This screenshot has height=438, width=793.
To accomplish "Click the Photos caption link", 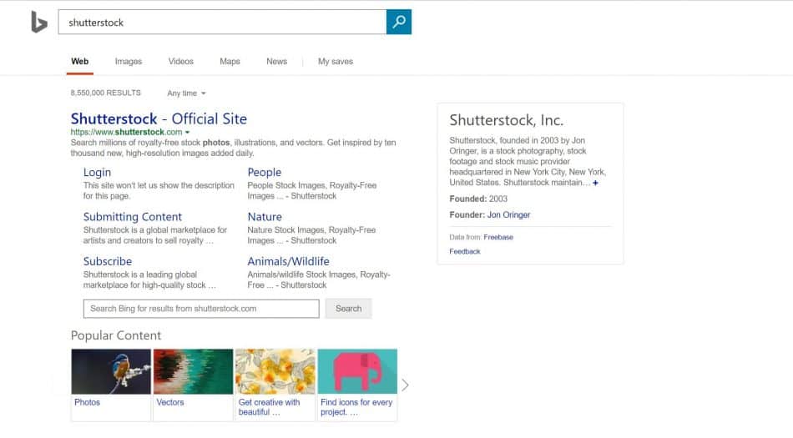I will 87,402.
